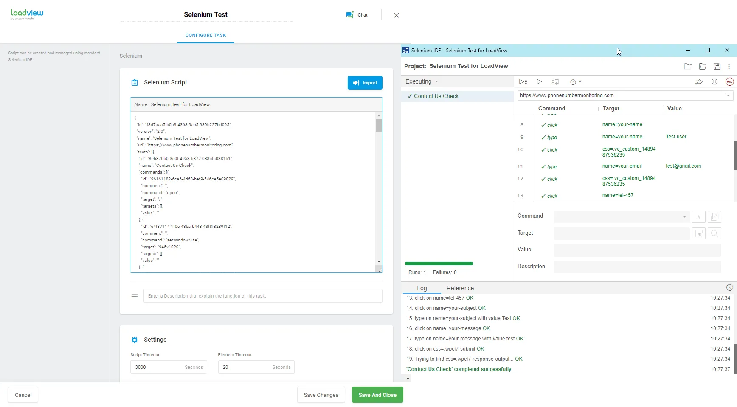Save the Selenium IDE project

(x=717, y=66)
